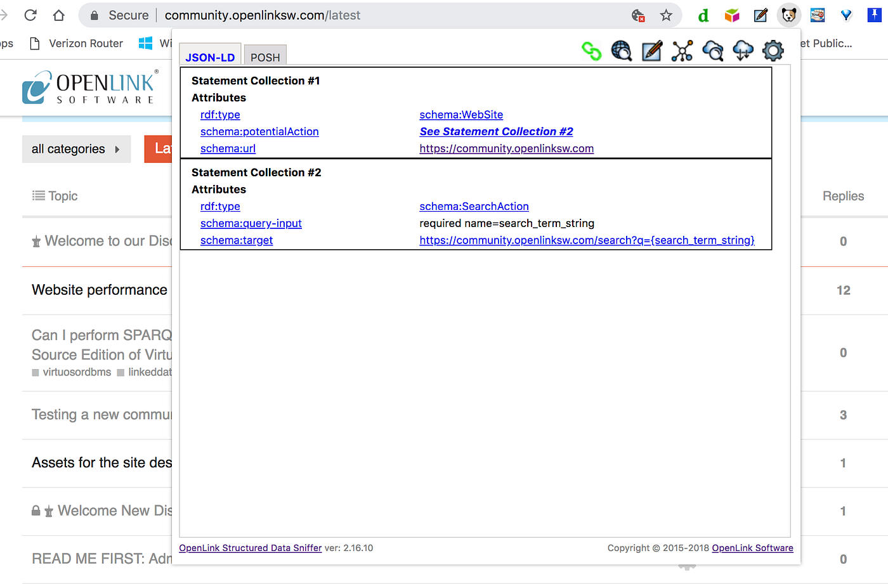Image resolution: width=888 pixels, height=584 pixels.
Task: Open the search?q={search_term_string} target link
Action: click(587, 240)
